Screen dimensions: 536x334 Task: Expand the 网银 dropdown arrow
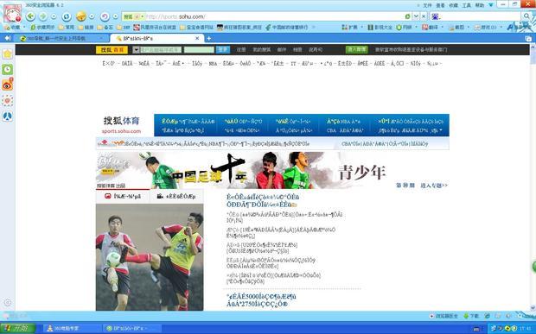click(416, 27)
